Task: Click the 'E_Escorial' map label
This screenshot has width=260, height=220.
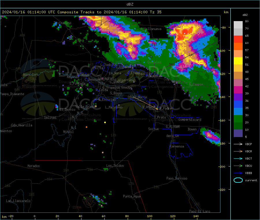Action: [x=107, y=99]
